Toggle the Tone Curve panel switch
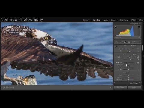The width and height of the screenshot is (144, 108). point(114,83)
